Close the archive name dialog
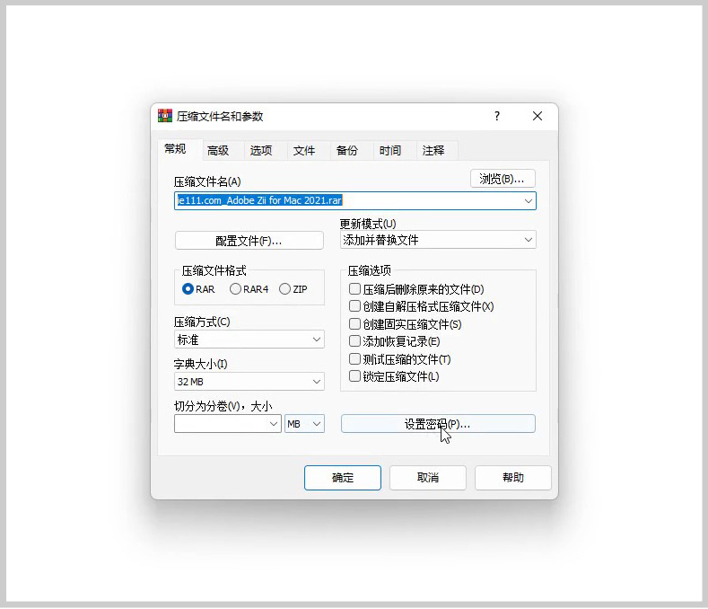This screenshot has width=708, height=609. pos(538,116)
